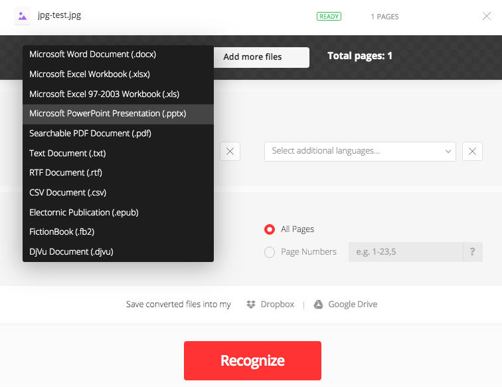Select Microsoft PowerPoint Presentation (.pptx) option
Screen dimensions: 502x387
click(x=108, y=114)
